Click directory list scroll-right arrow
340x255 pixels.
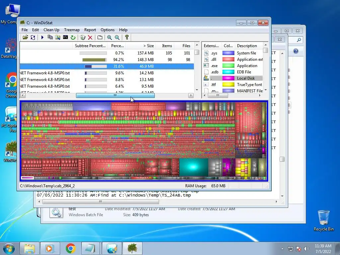click(191, 95)
